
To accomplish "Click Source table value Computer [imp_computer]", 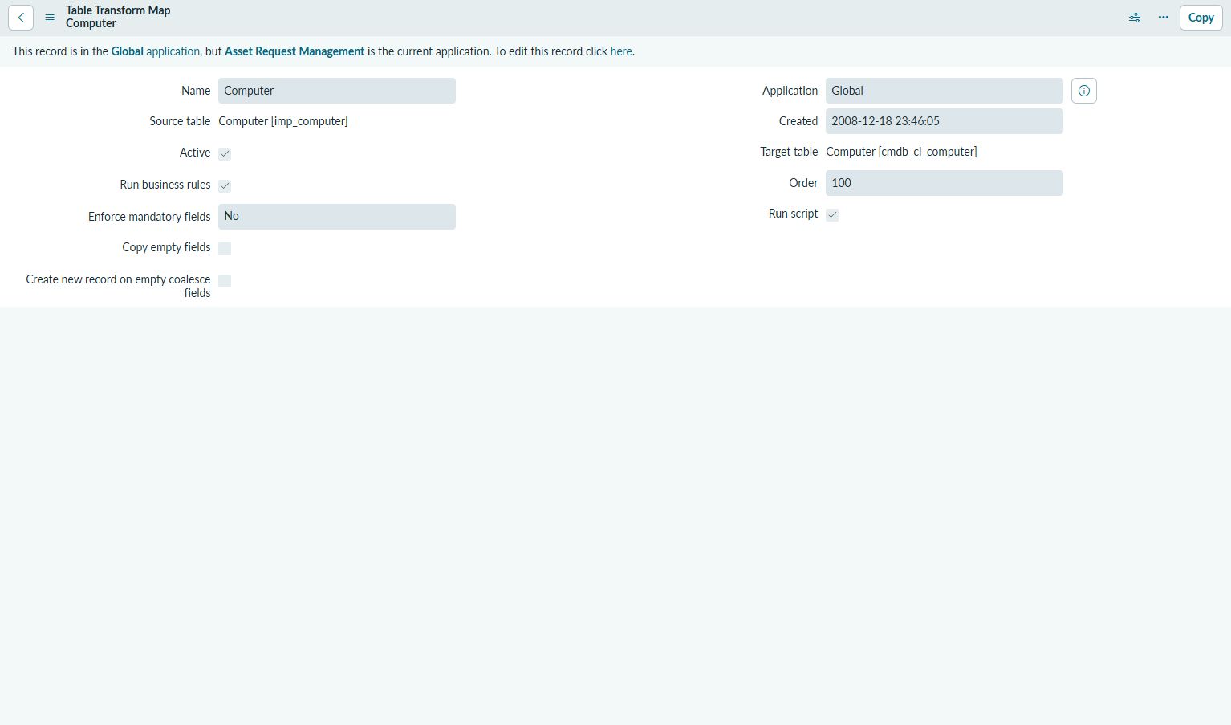I will [283, 121].
